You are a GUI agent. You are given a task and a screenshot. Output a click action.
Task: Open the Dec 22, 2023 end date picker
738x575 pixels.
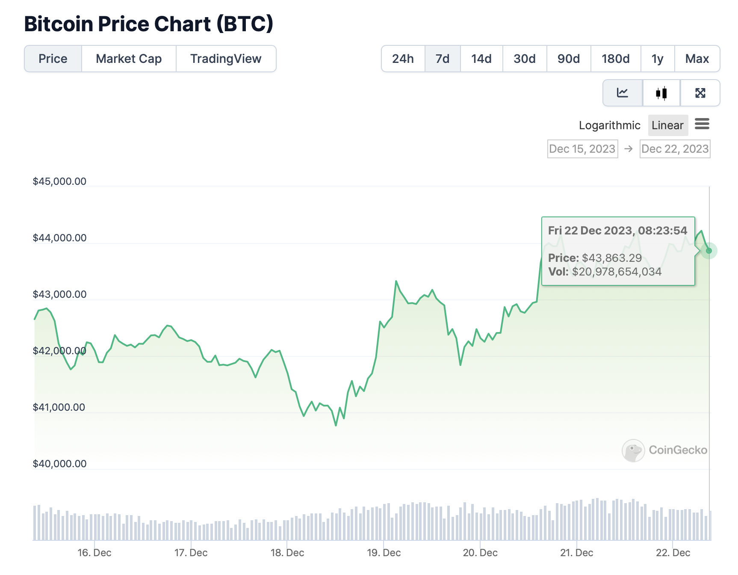point(675,149)
